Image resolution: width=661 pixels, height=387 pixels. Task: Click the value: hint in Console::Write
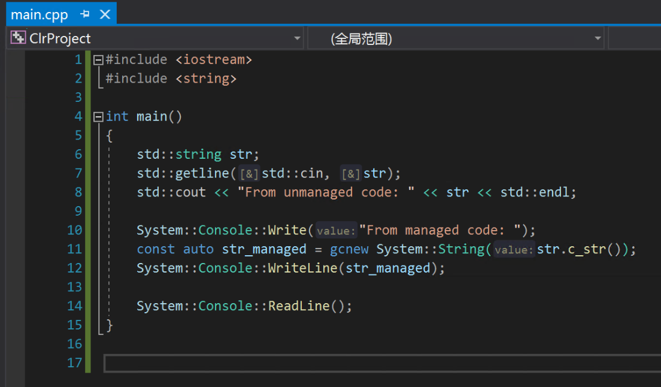click(336, 231)
